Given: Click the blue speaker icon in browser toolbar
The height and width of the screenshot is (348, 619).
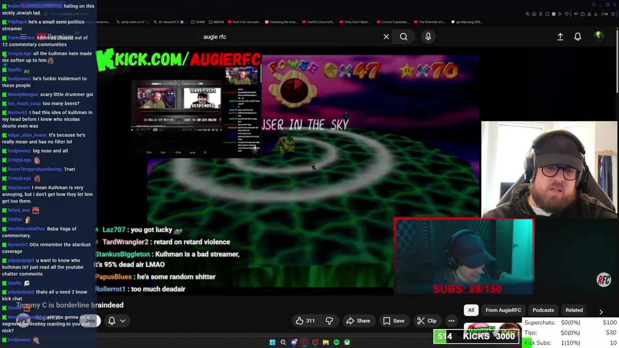Looking at the screenshot, I should (x=576, y=14).
